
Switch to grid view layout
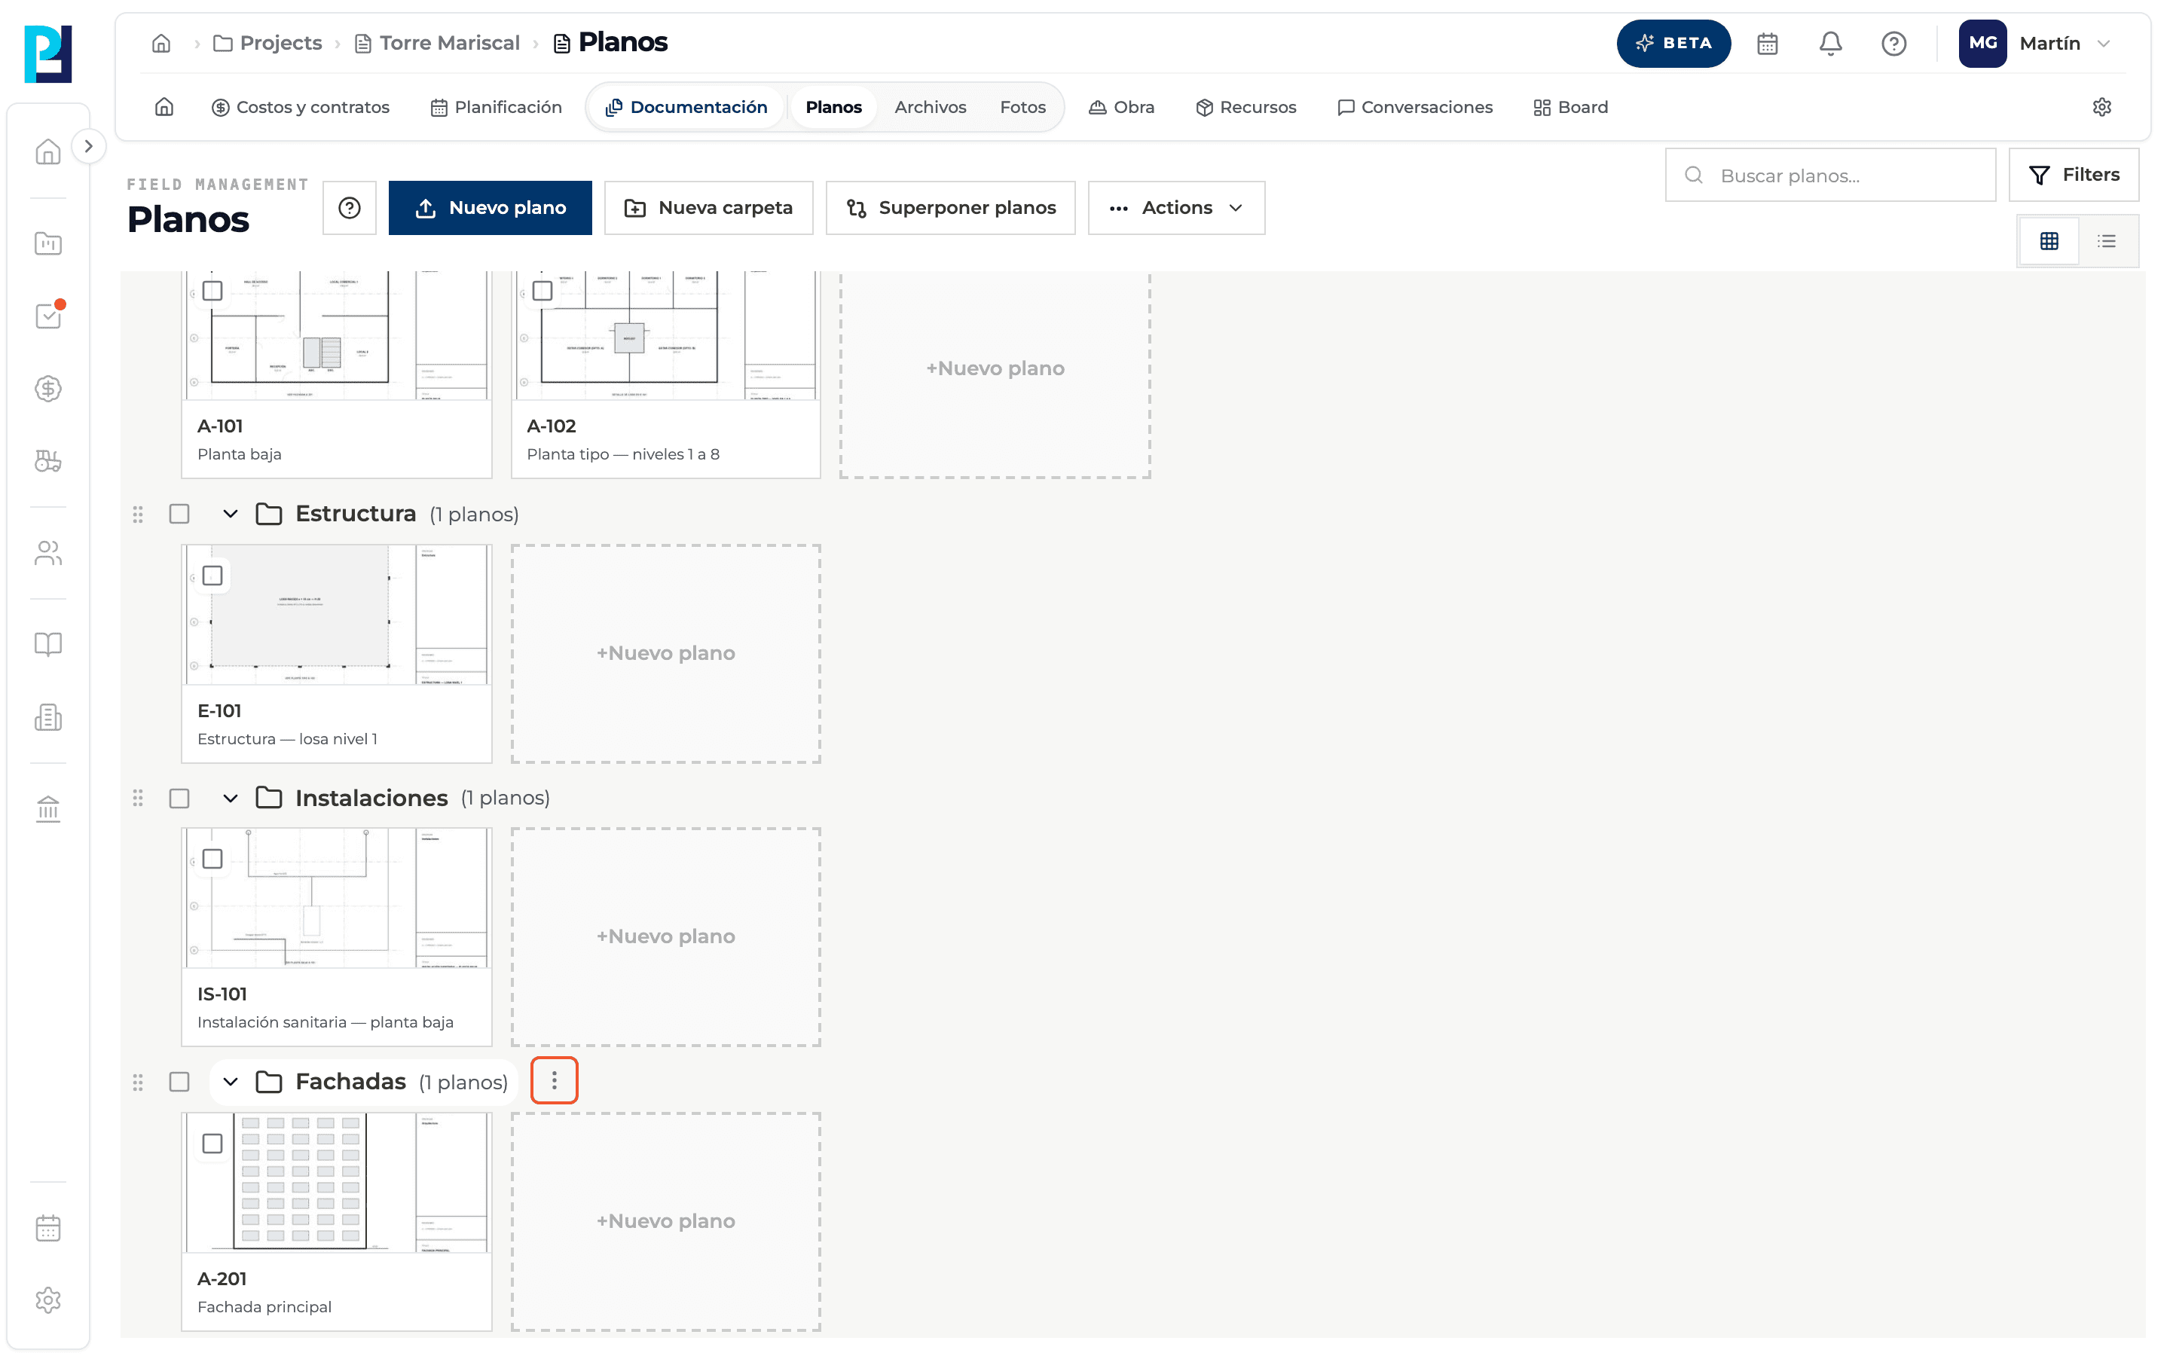[2049, 240]
